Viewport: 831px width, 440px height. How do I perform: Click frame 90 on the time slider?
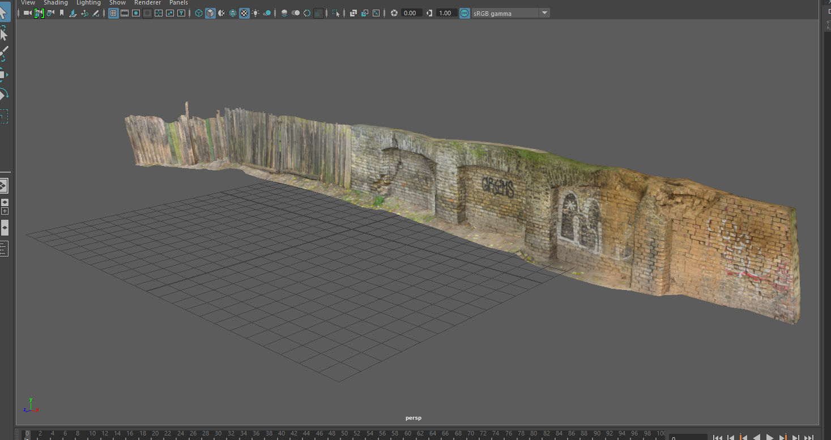pos(596,434)
